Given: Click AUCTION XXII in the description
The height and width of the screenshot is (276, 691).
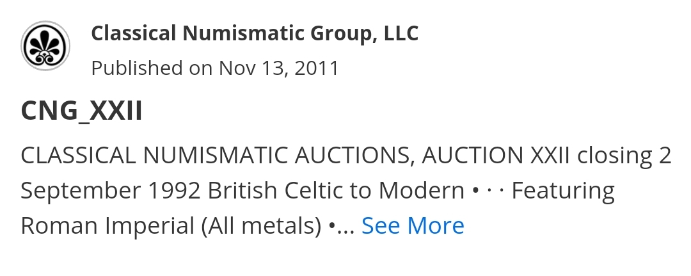Looking at the screenshot, I should pyautogui.click(x=496, y=155).
